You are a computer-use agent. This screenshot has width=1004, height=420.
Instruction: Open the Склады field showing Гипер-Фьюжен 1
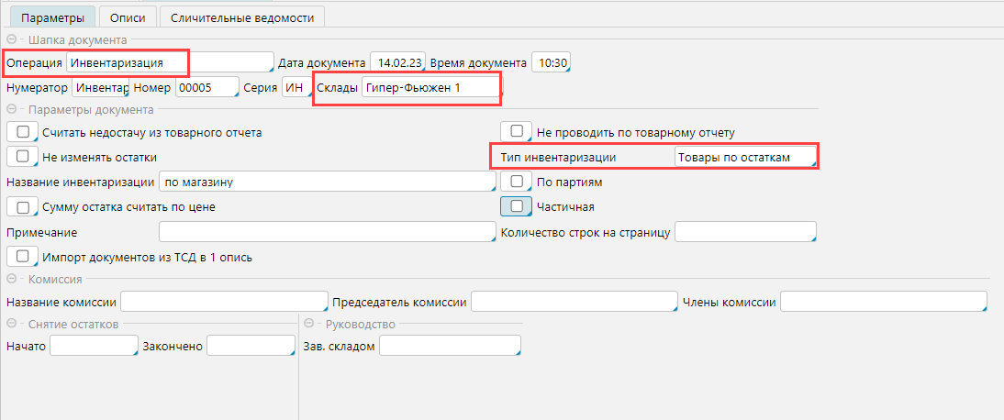pyautogui.click(x=430, y=88)
